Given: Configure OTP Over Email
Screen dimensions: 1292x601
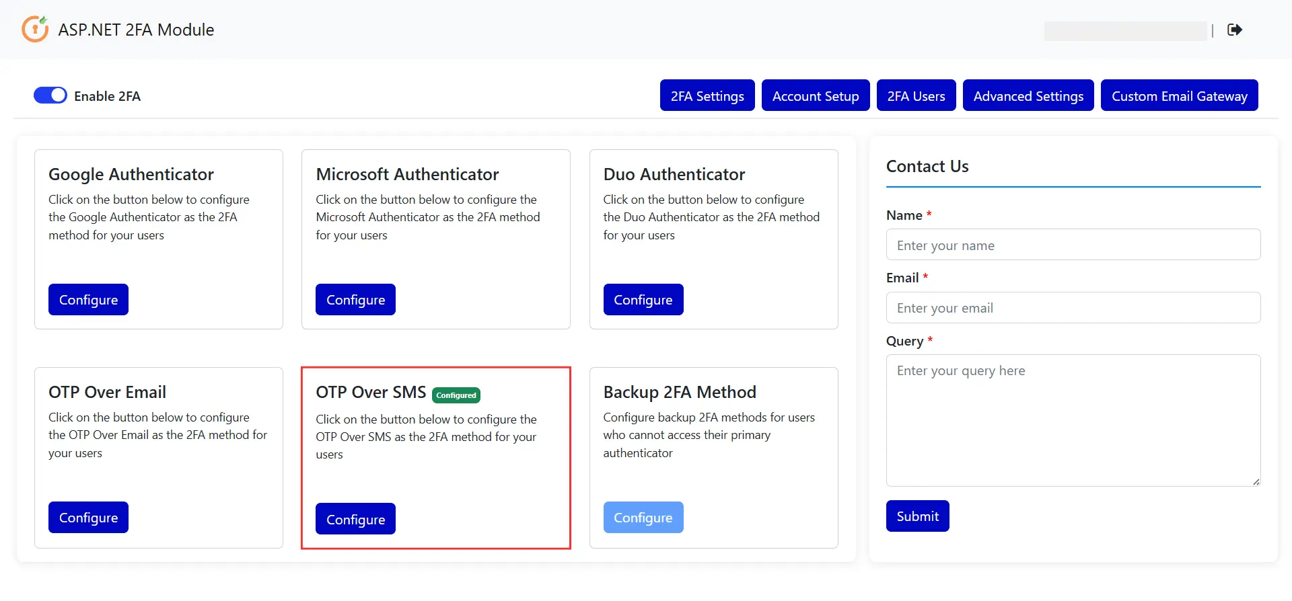Looking at the screenshot, I should pos(88,518).
